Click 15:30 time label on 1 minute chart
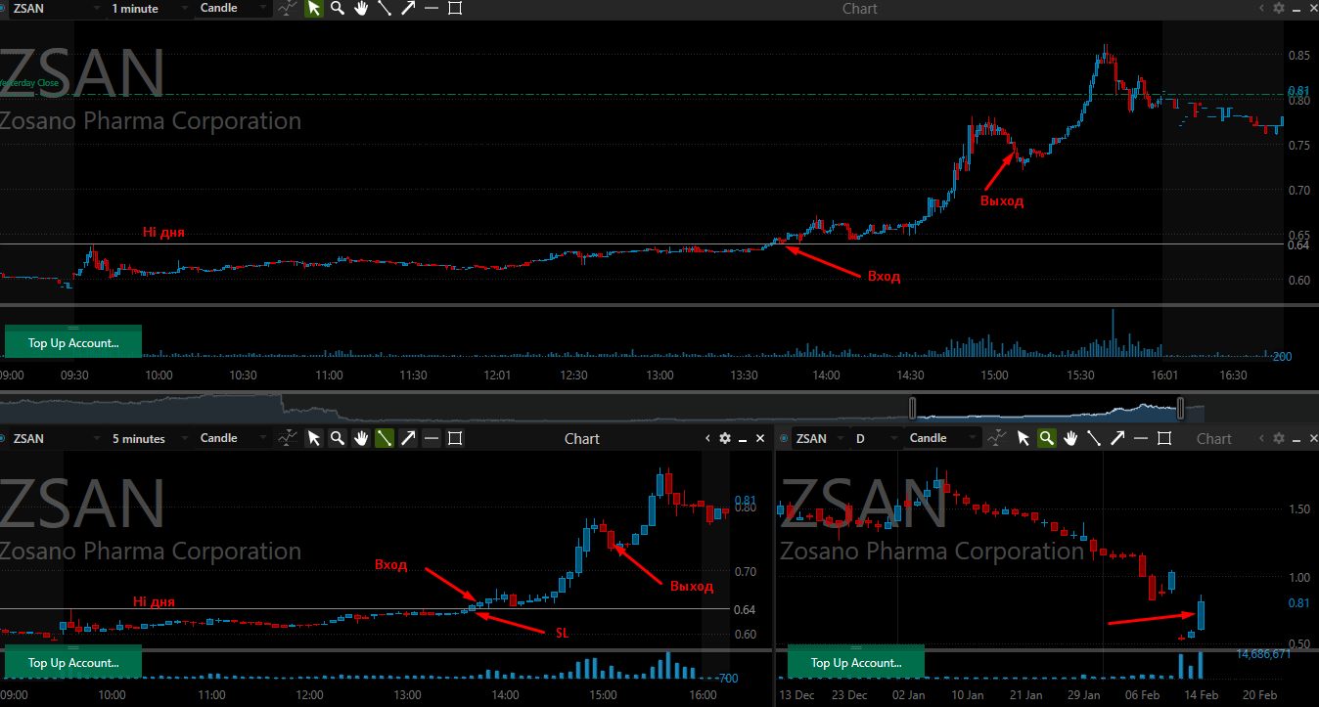This screenshot has height=707, width=1319. pyautogui.click(x=1079, y=376)
